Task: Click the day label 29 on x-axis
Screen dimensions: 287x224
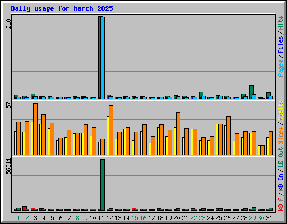Action: click(252, 218)
